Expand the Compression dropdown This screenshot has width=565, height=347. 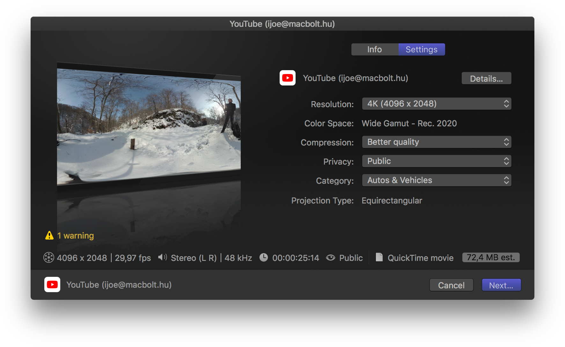437,142
